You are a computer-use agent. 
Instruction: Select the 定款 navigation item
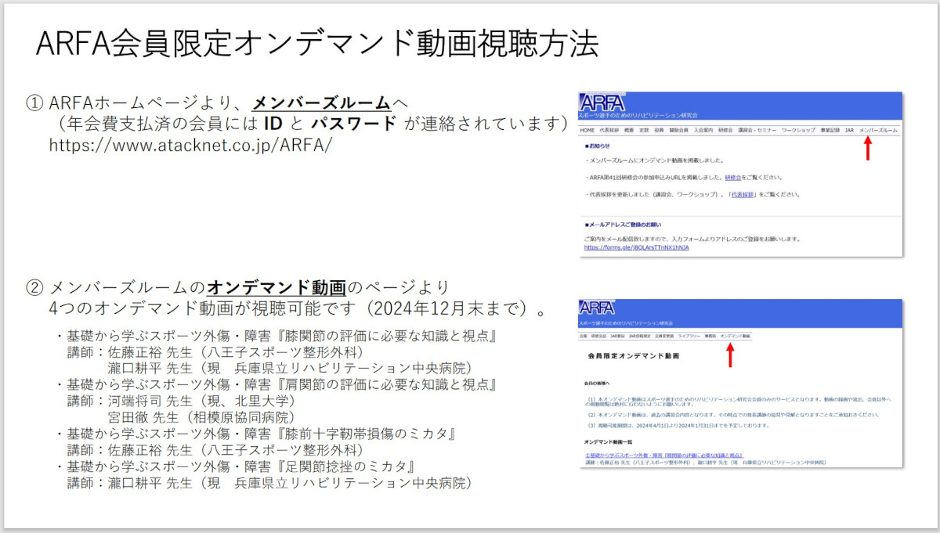click(644, 130)
